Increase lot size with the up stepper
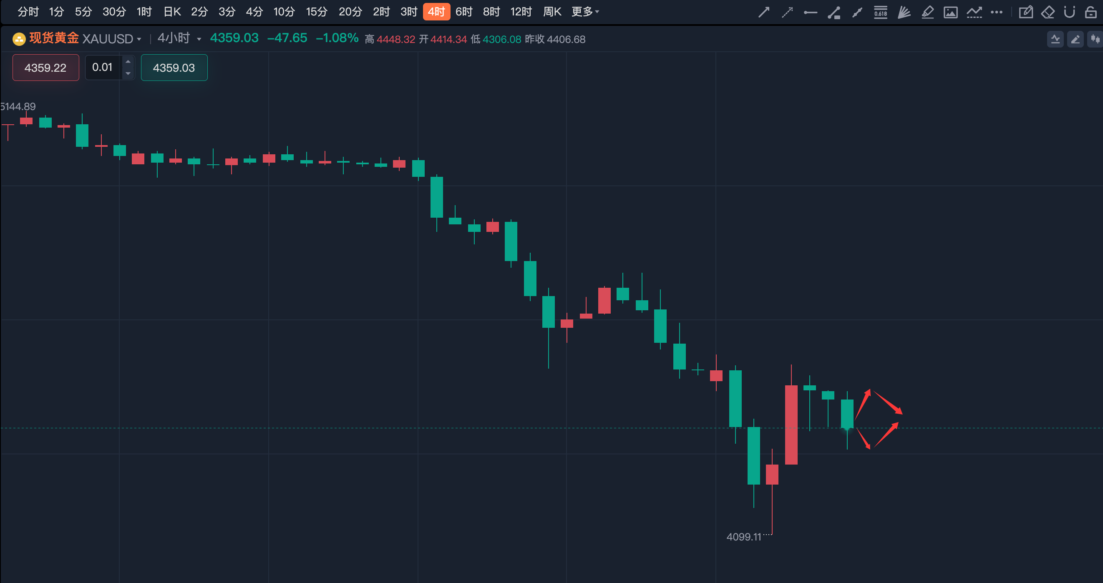 [128, 62]
